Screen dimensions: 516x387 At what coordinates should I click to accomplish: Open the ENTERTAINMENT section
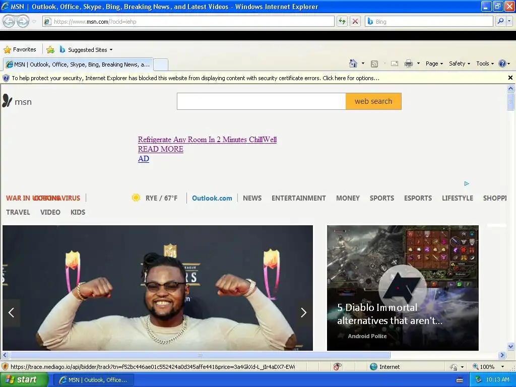click(299, 198)
